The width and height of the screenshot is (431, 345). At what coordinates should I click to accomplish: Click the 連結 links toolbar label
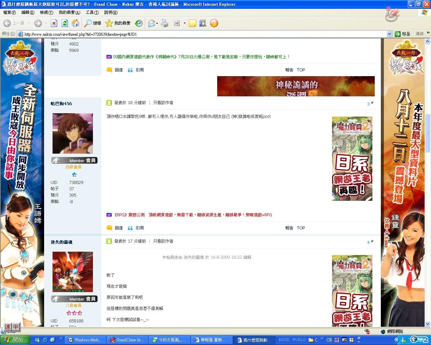(x=420, y=34)
